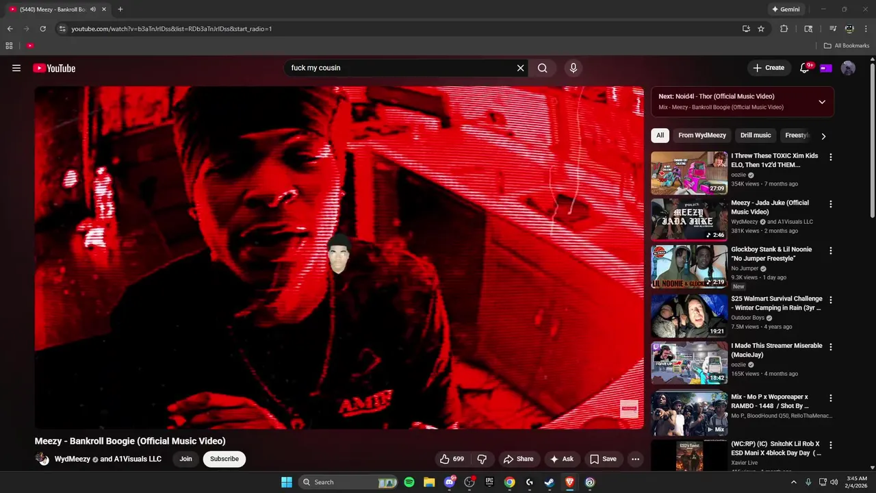Image resolution: width=876 pixels, height=493 pixels.
Task: Open a new browser tab
Action: pyautogui.click(x=120, y=9)
